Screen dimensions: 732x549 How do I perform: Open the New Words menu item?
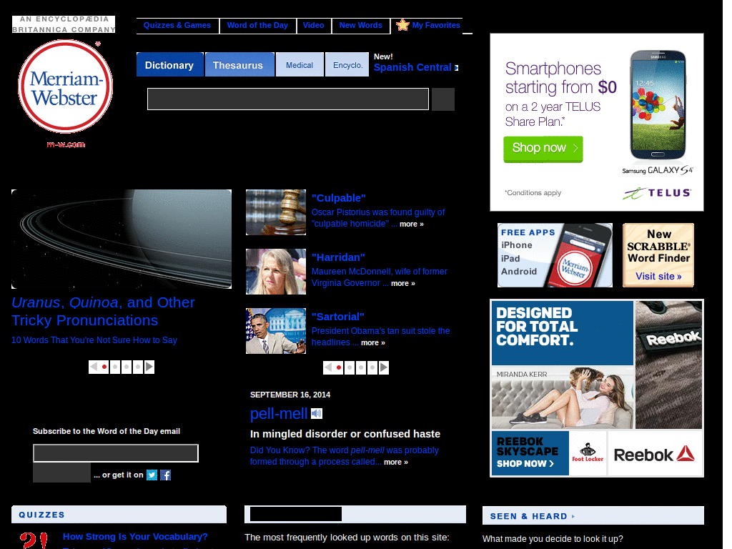360,25
